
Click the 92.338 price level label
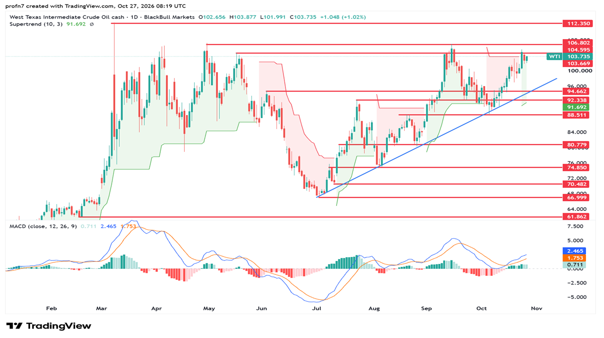[x=575, y=100]
